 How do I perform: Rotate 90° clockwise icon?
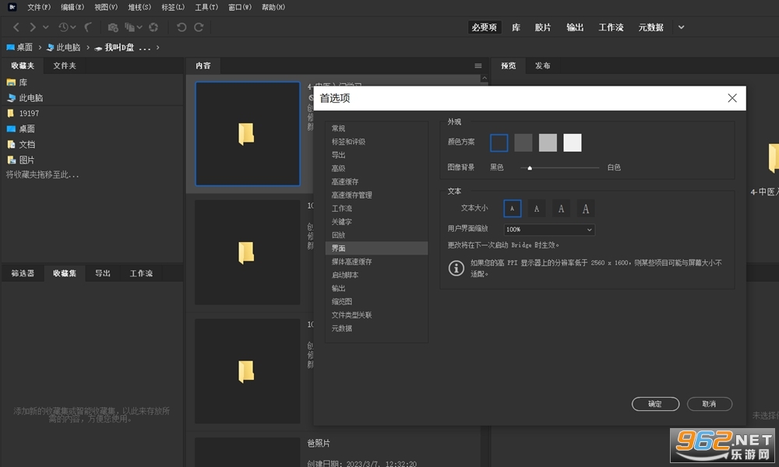click(x=199, y=27)
